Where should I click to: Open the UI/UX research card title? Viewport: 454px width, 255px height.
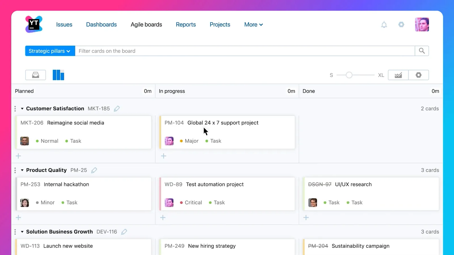tap(353, 184)
